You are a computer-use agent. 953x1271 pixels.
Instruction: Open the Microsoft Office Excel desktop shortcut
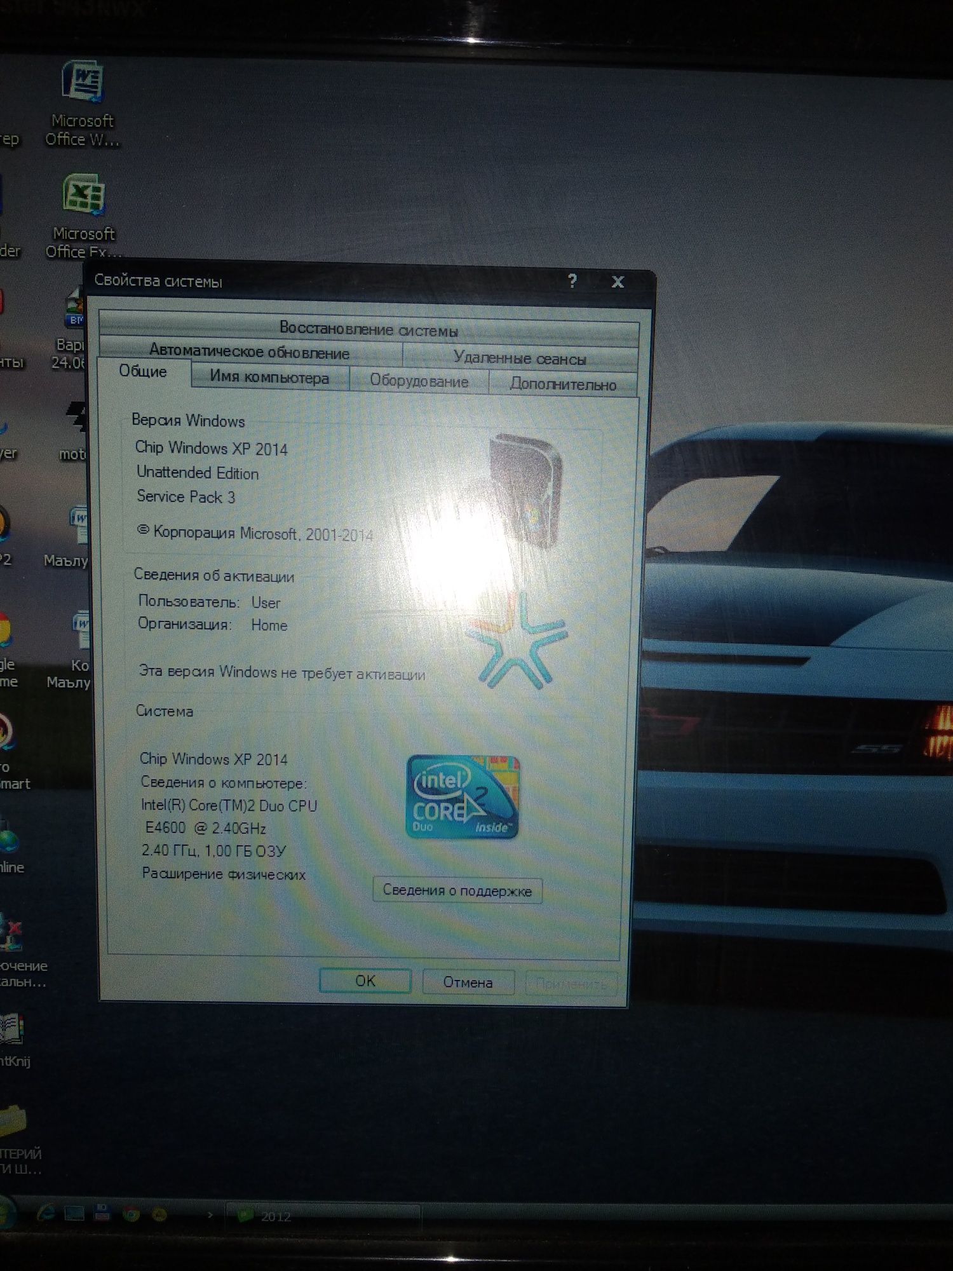(83, 216)
